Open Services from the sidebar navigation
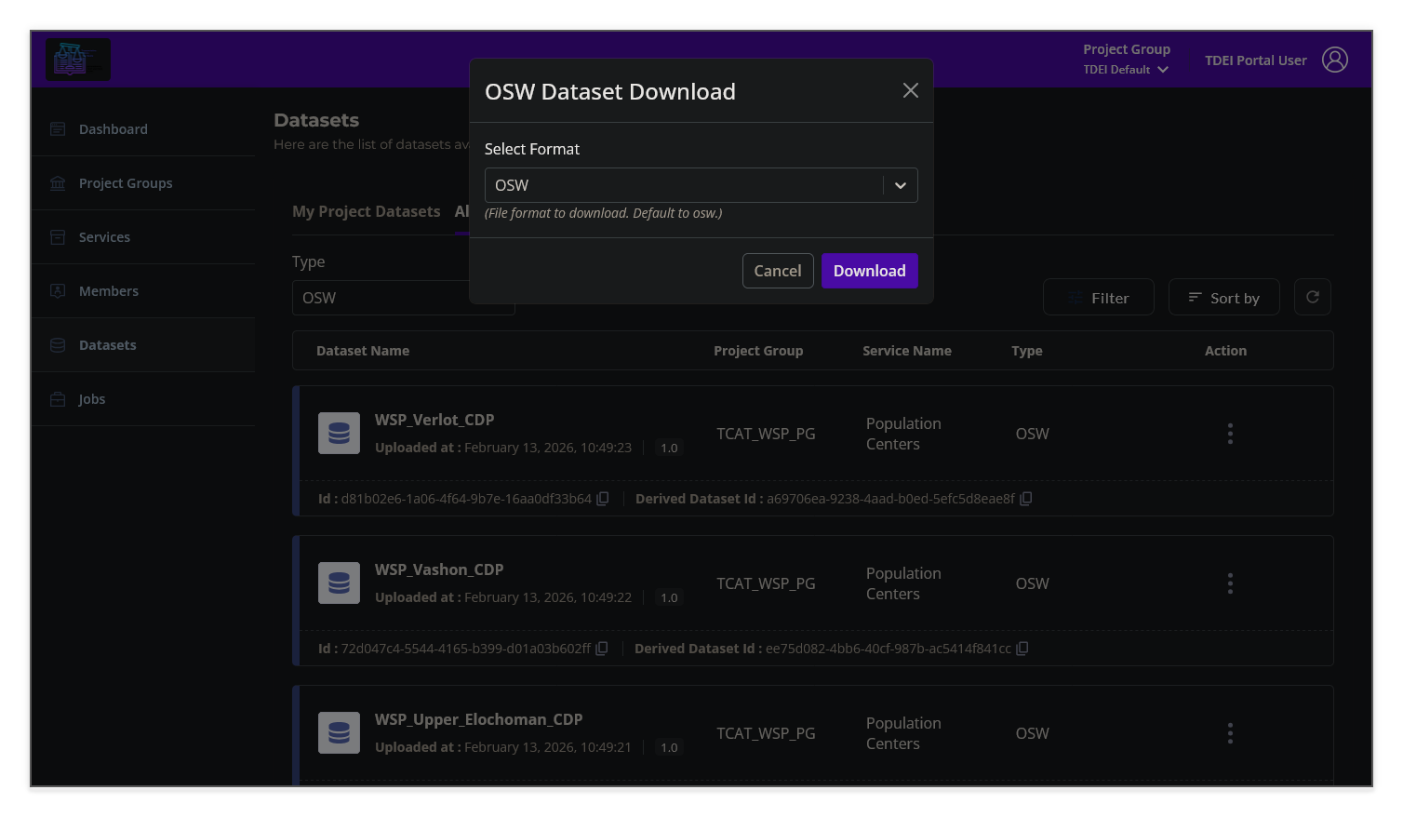Viewport: 1403px width, 817px height. click(x=57, y=236)
